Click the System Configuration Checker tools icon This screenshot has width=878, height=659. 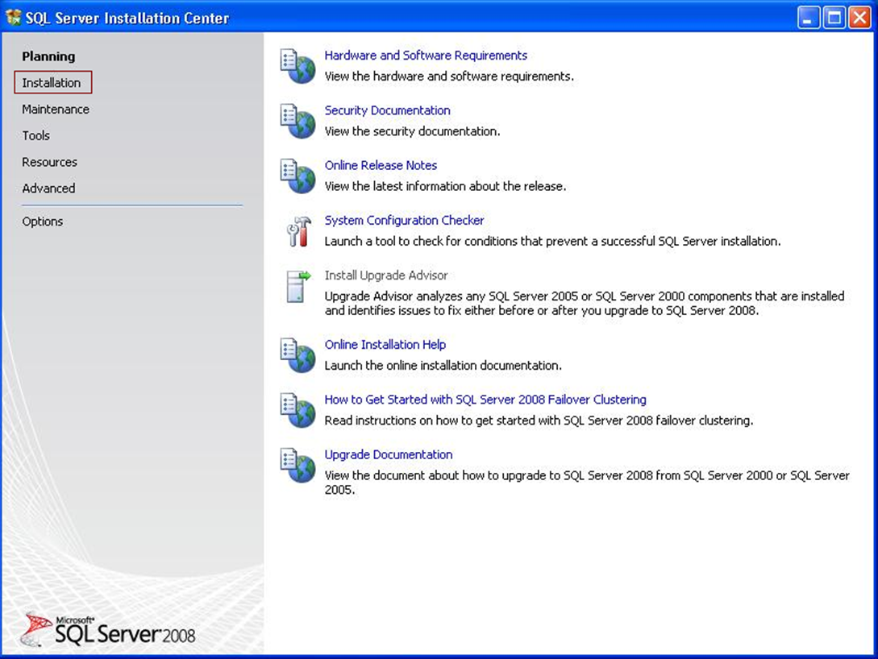coord(298,231)
